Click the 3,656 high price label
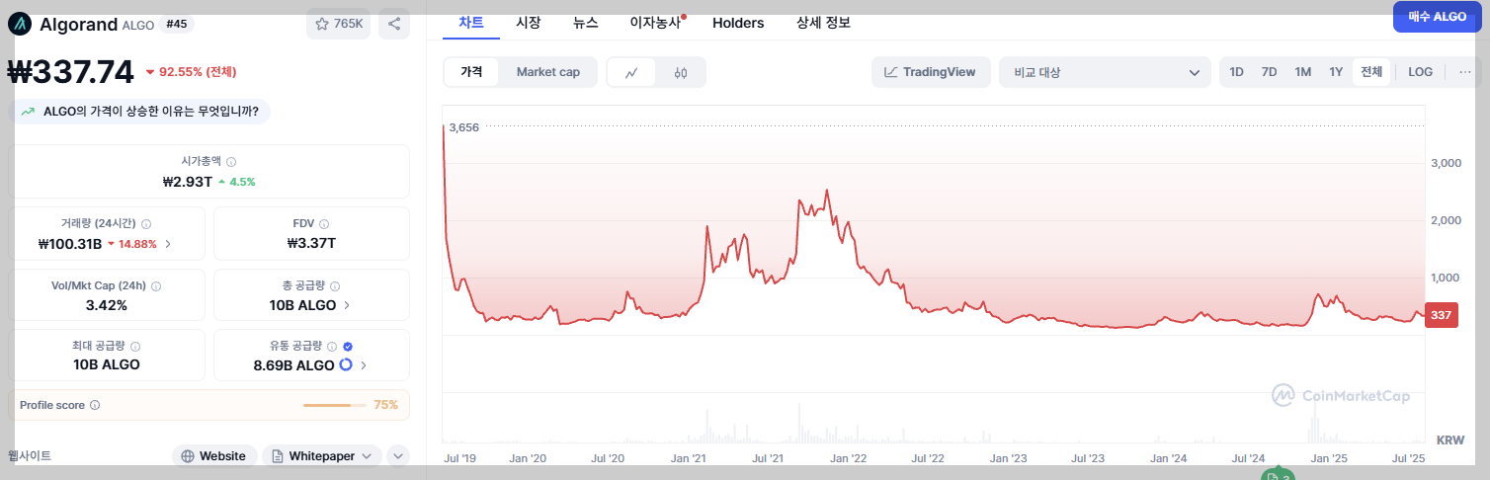 [x=463, y=127]
